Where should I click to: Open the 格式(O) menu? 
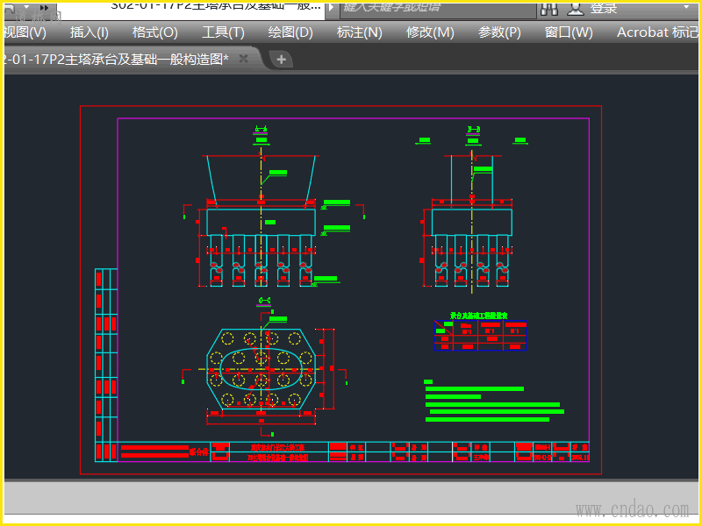coord(155,32)
